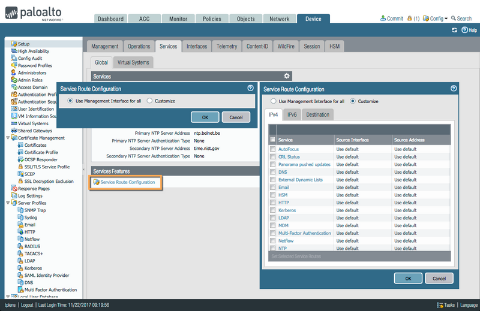Open Virtual Systems in the sidebar
The height and width of the screenshot is (311, 480).
coord(33,123)
